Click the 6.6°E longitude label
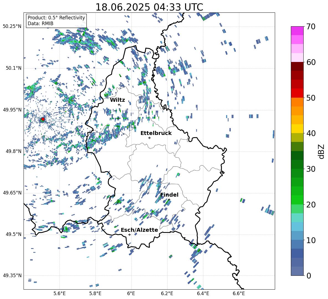 click(239, 294)
